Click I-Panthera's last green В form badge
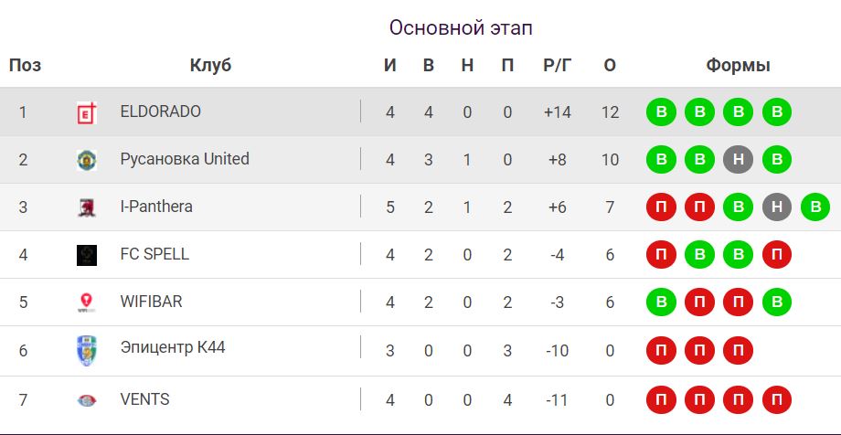Image resolution: width=841 pixels, height=435 pixels. [814, 207]
